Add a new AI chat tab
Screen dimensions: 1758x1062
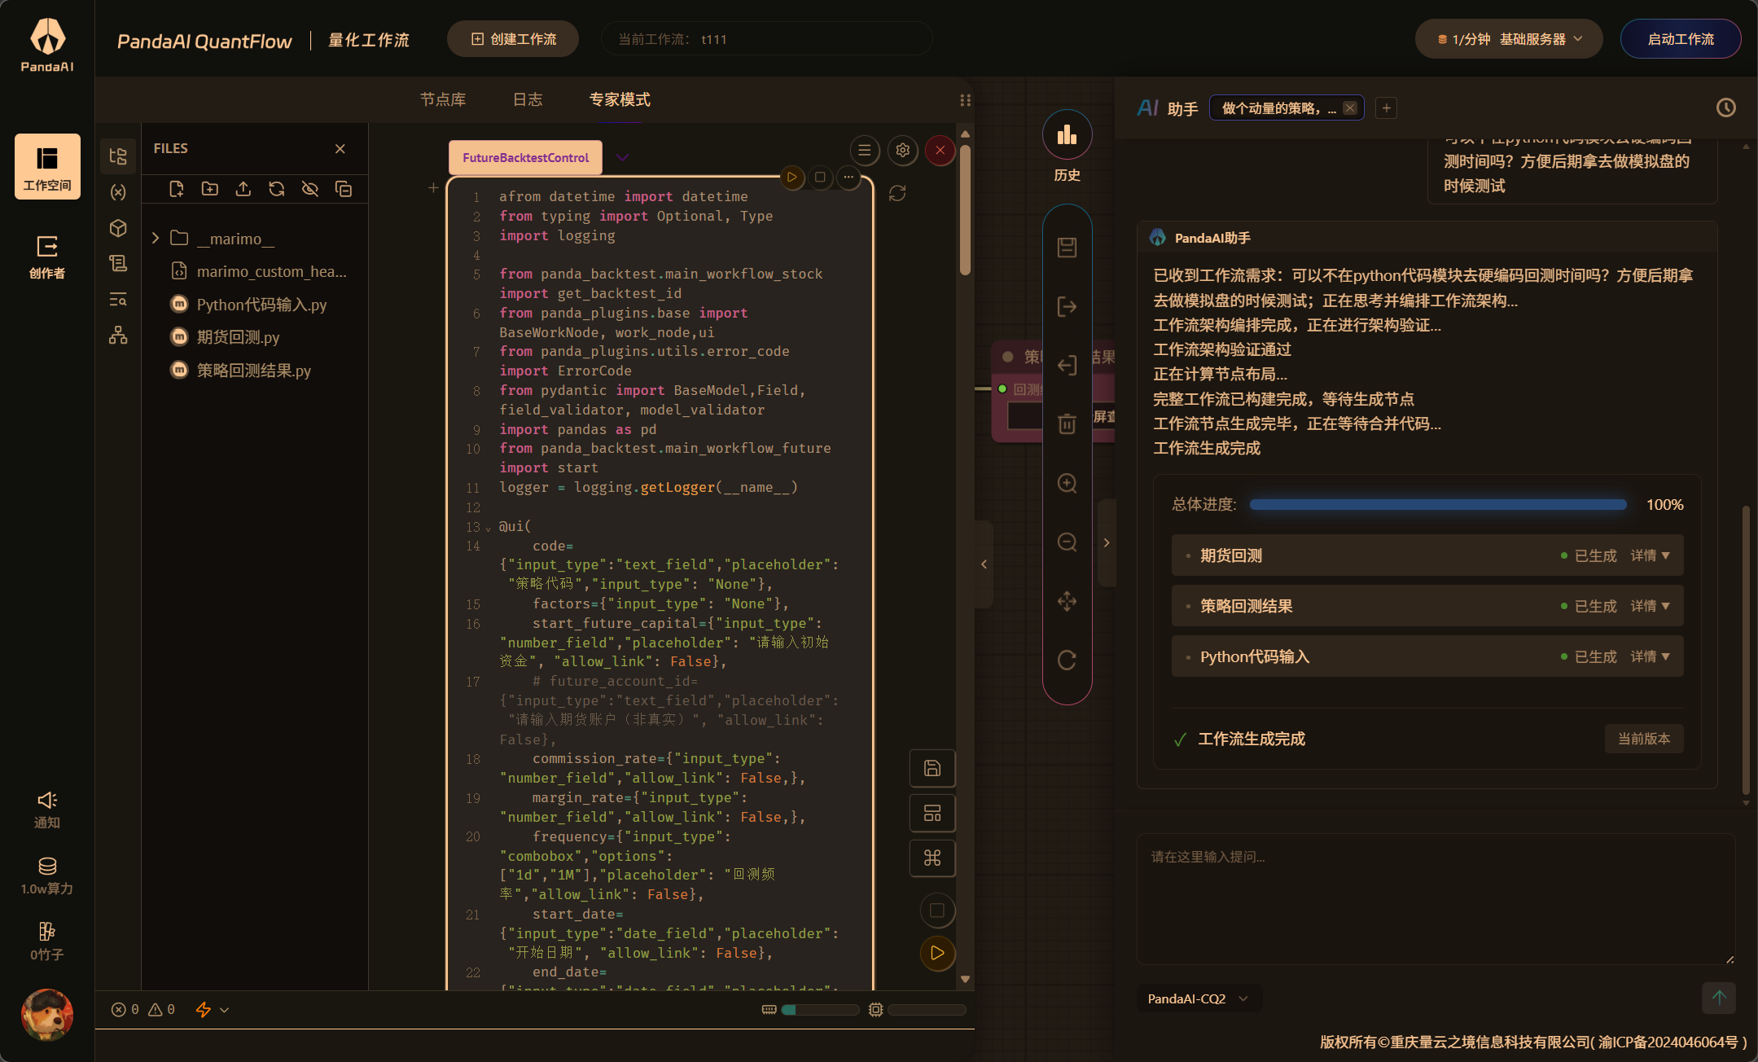point(1386,108)
